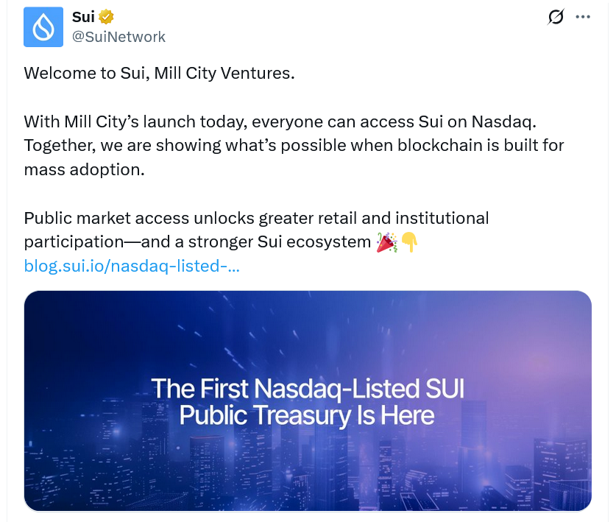Click the pointing-down hand emoji

tap(409, 242)
